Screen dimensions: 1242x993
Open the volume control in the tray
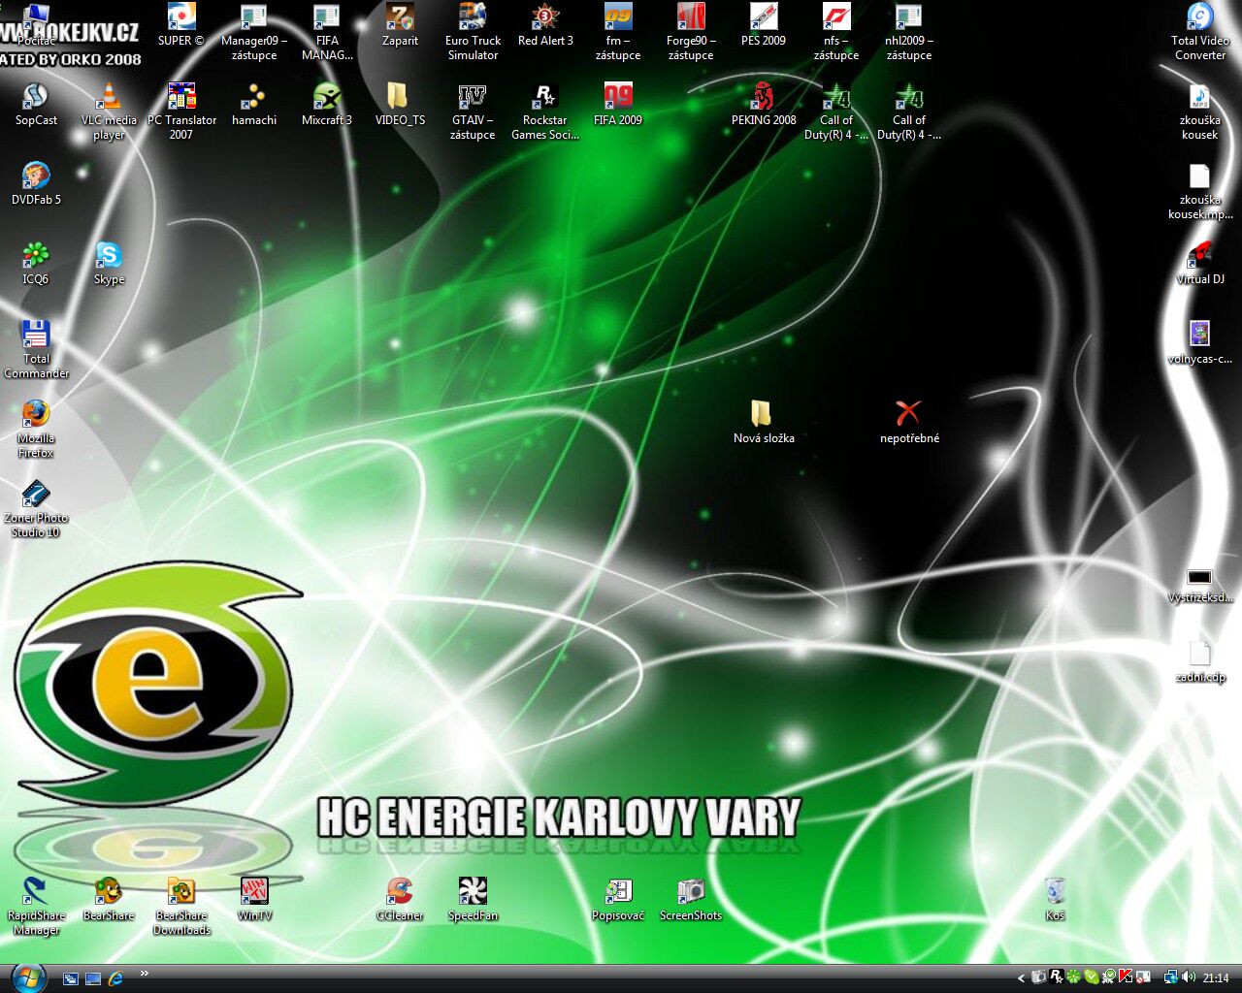1189,977
